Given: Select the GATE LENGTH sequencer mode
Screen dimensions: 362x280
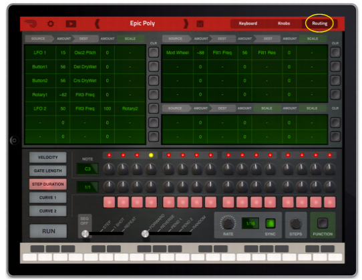Looking at the screenshot, I should [x=48, y=170].
